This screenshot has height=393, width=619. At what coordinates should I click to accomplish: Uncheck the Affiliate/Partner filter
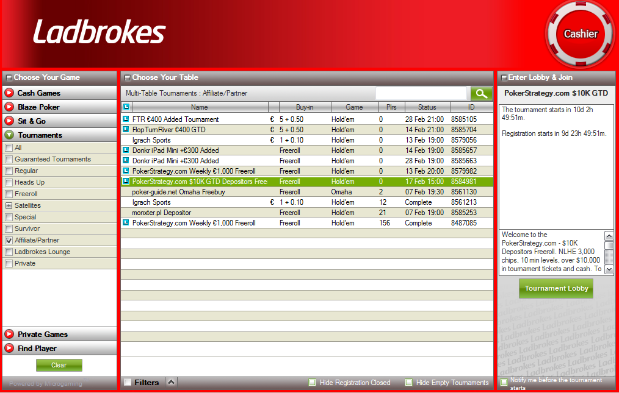pos(9,241)
